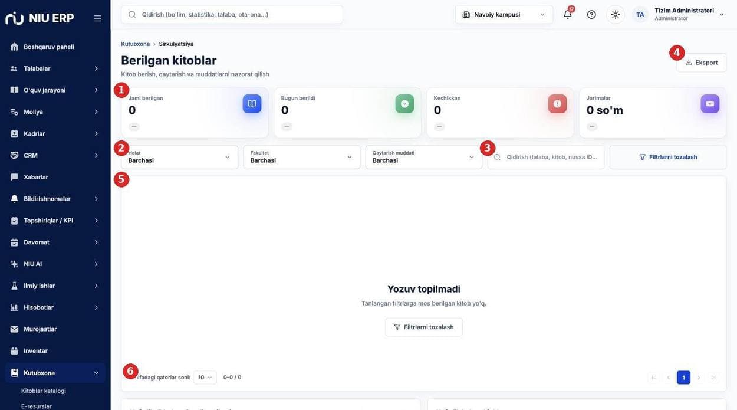The image size is (737, 410).
Task: Expand the O'quv jarayoni sidebar section
Action: [x=55, y=90]
